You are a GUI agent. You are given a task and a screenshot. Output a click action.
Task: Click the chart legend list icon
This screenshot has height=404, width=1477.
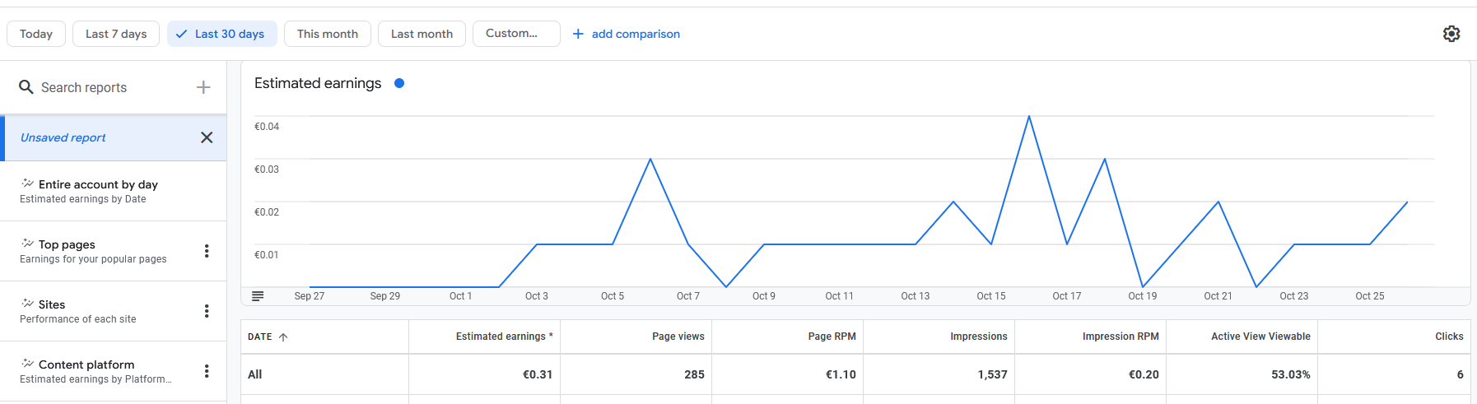[x=258, y=296]
